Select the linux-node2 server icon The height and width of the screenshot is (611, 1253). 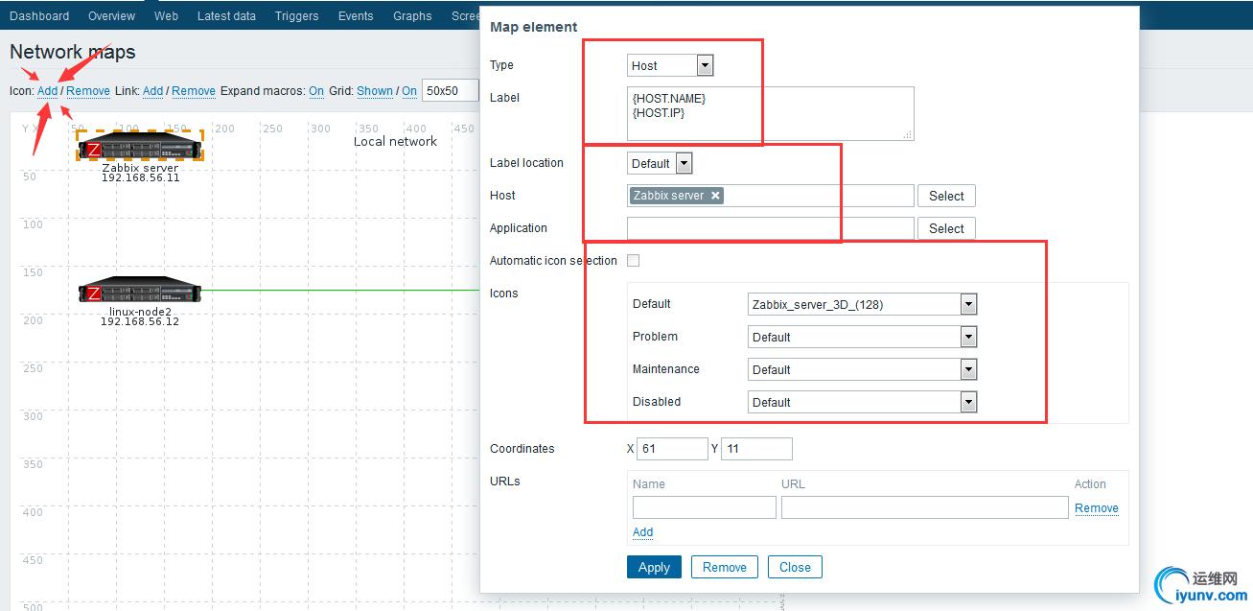point(140,292)
